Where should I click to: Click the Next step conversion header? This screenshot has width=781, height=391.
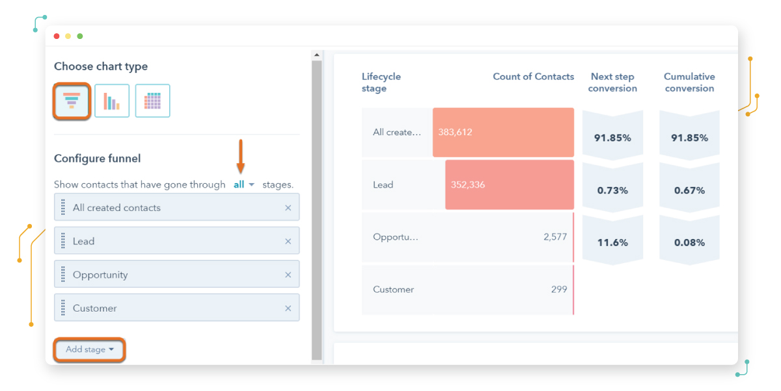(612, 82)
